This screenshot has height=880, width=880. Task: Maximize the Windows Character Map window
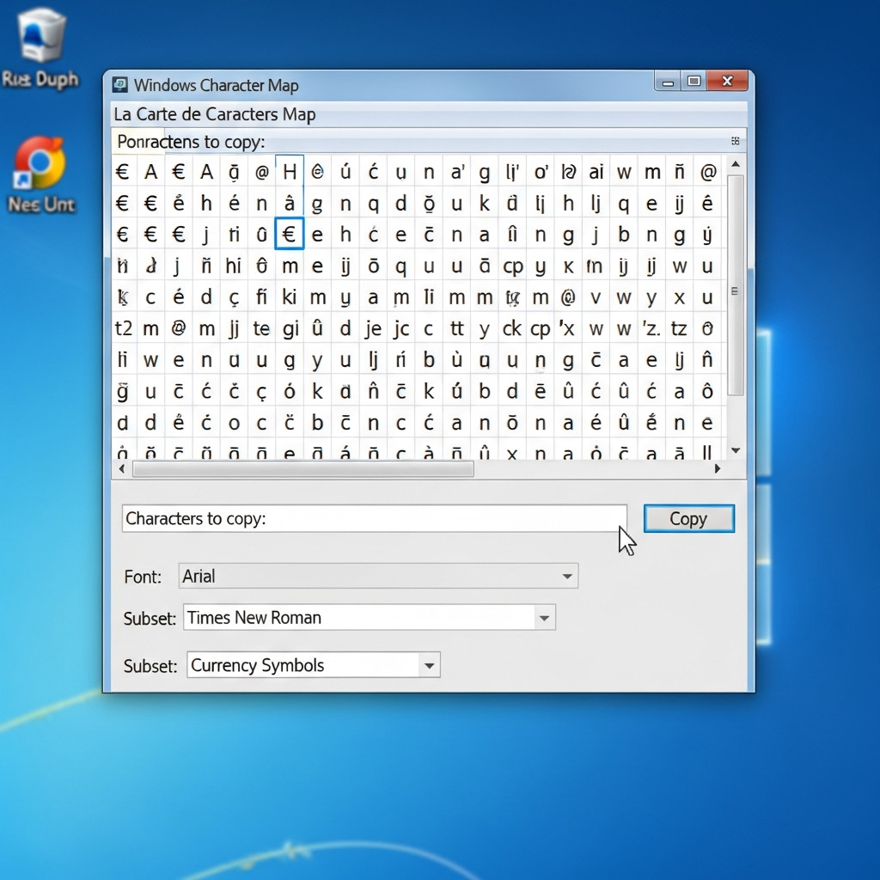(x=694, y=82)
